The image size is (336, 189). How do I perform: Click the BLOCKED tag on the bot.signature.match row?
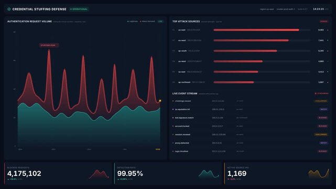click(x=322, y=118)
